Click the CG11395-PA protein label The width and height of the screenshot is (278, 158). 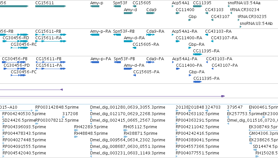tap(206, 79)
